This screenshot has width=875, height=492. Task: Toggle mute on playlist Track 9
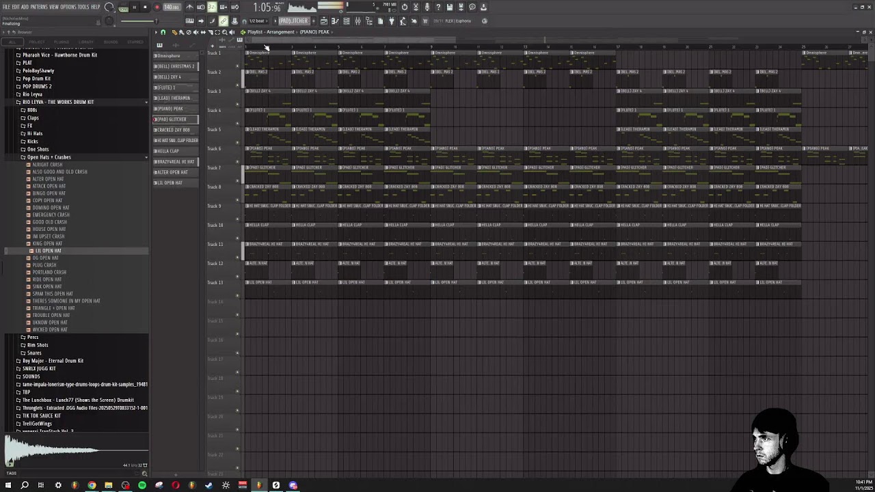237,219
